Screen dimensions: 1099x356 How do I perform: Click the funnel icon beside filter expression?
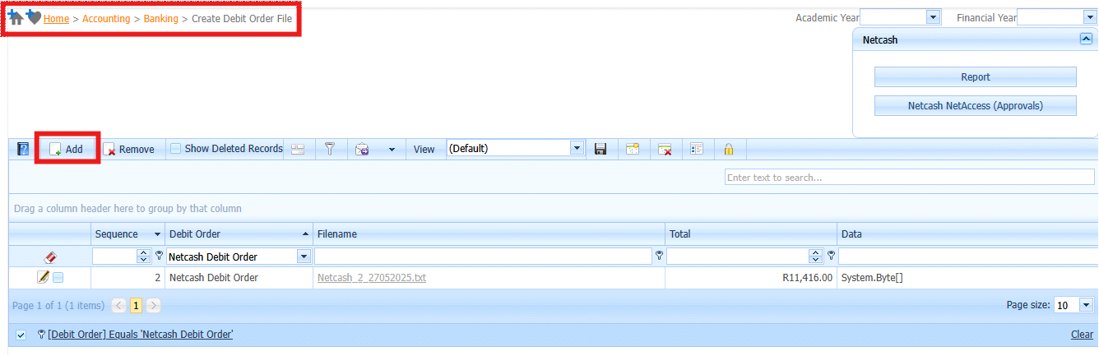pos(41,334)
